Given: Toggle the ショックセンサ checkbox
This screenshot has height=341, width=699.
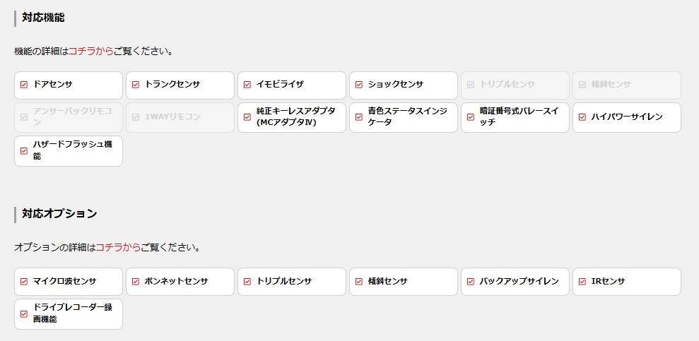Looking at the screenshot, I should pos(359,85).
